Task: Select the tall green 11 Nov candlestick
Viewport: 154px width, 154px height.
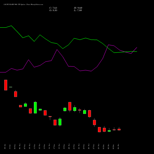Action: click(35, 107)
